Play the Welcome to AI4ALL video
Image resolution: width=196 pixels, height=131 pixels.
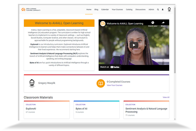(x=134, y=45)
